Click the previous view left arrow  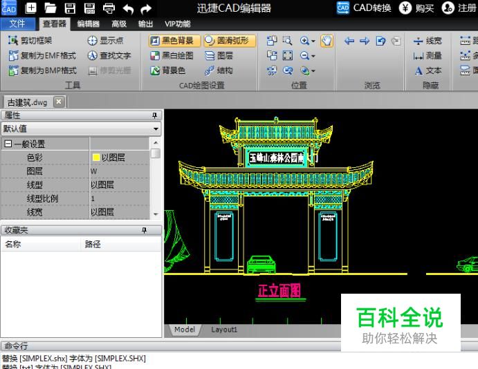[x=349, y=41]
